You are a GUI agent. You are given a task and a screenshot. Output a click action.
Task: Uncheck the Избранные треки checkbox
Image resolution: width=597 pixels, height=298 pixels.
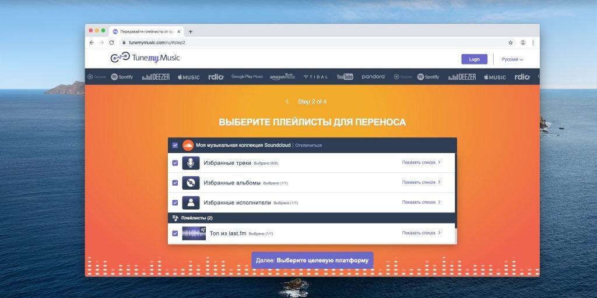point(175,163)
